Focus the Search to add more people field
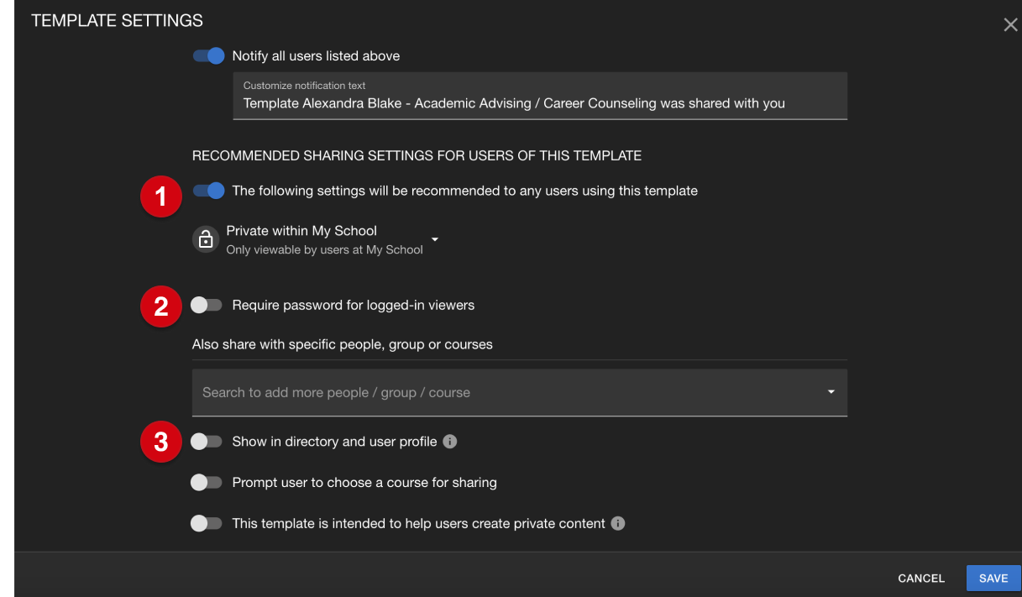Viewport: 1022px width, 597px height. click(520, 392)
